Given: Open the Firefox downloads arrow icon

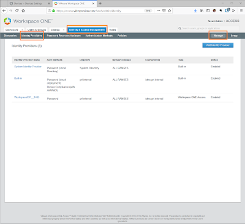Looking at the screenshot, I should click(195, 11).
